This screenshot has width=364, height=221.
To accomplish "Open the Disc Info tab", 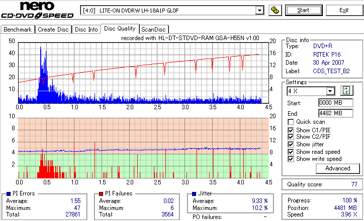I will coord(86,30).
